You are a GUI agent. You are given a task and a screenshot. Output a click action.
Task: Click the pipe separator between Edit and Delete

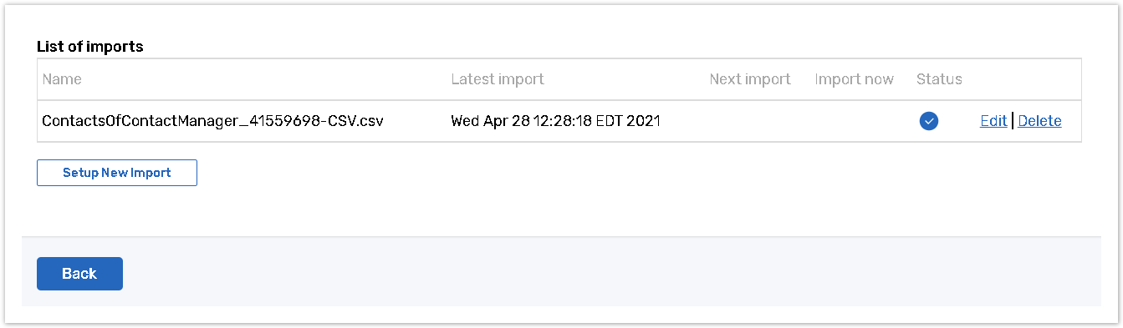(1013, 121)
